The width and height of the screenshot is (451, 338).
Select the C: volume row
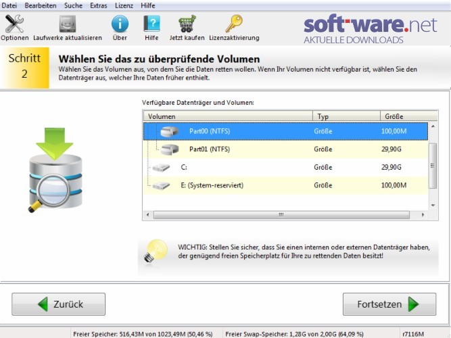tap(285, 168)
